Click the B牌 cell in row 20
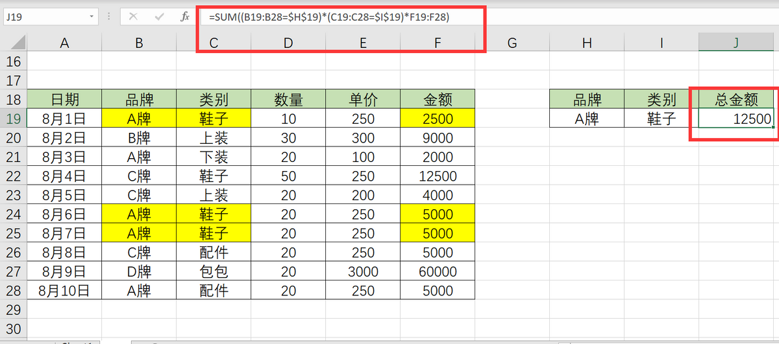Screen dimensions: 779x344 (x=139, y=138)
